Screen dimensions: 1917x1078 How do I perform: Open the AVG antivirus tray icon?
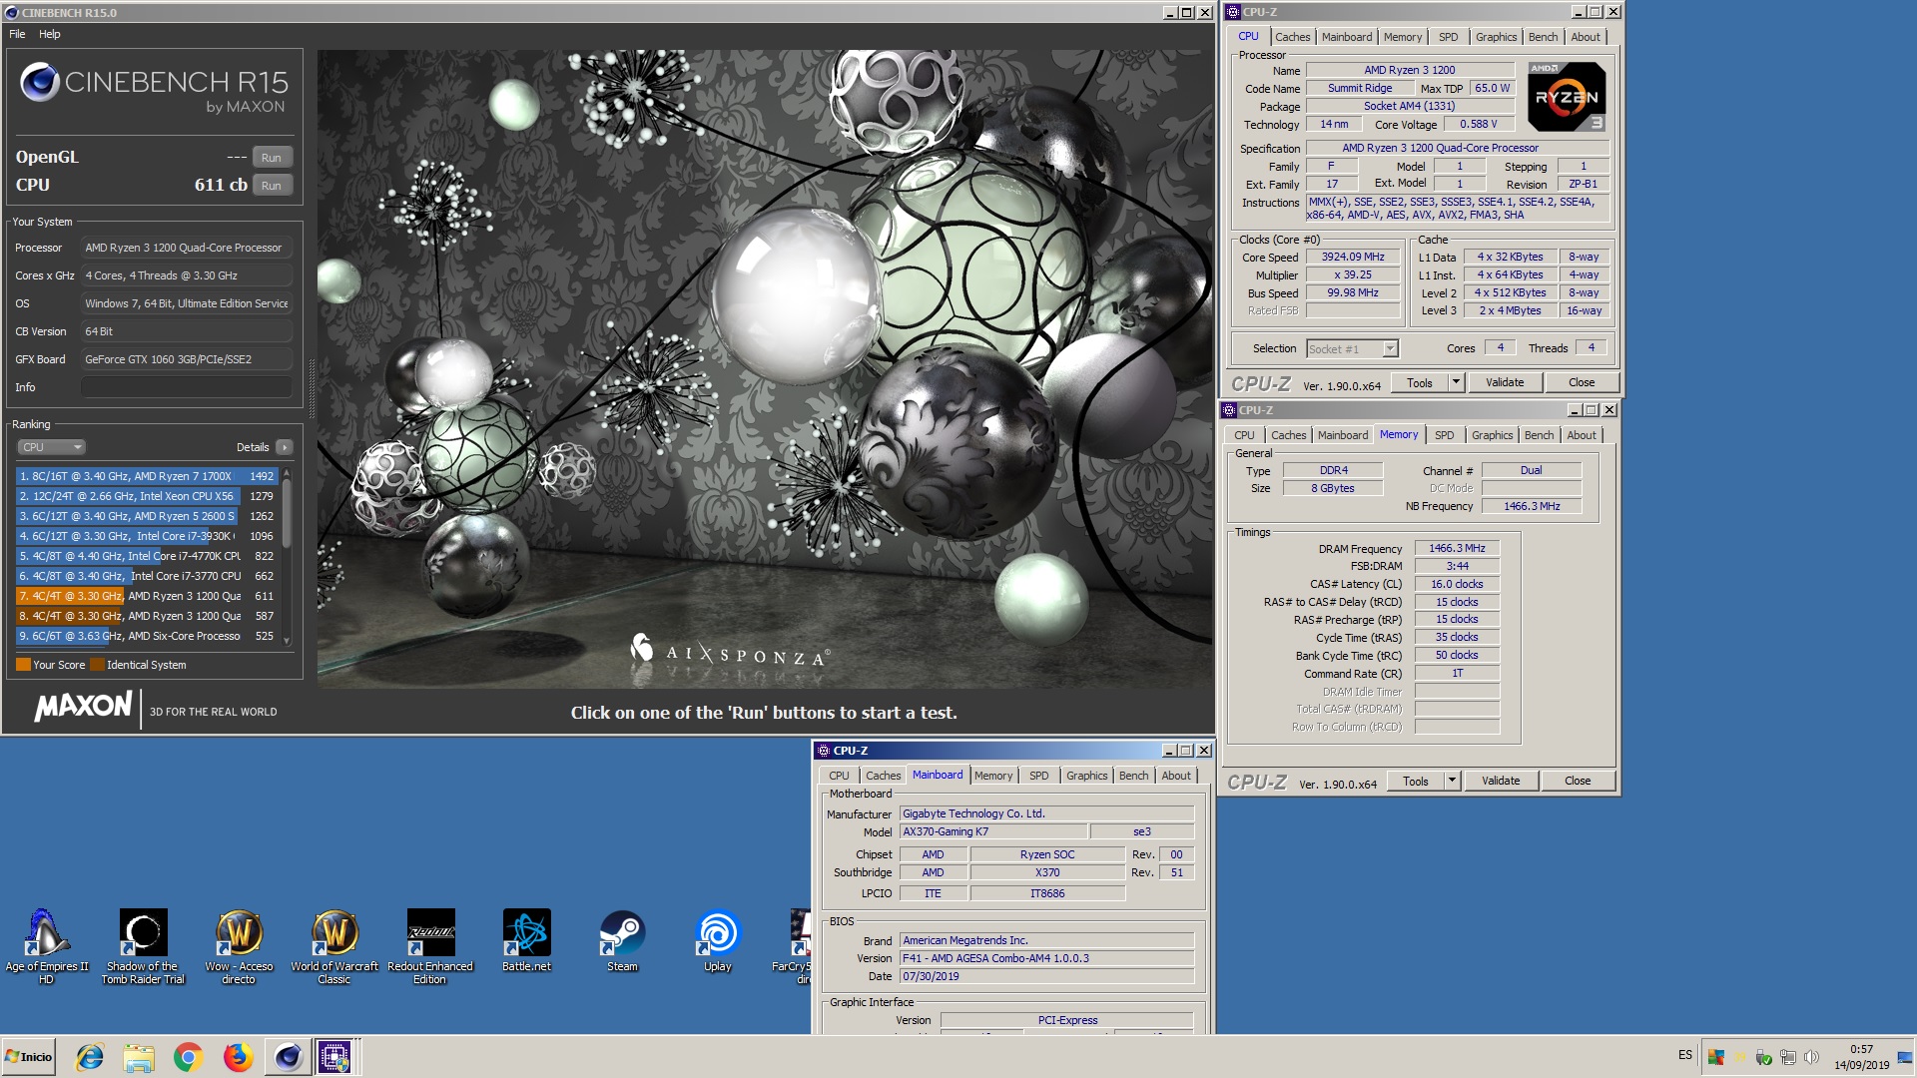(1716, 1057)
